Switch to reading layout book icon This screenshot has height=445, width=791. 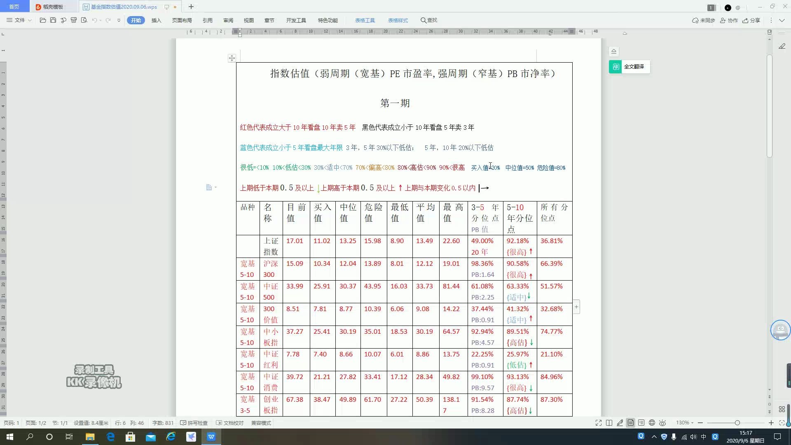click(609, 423)
